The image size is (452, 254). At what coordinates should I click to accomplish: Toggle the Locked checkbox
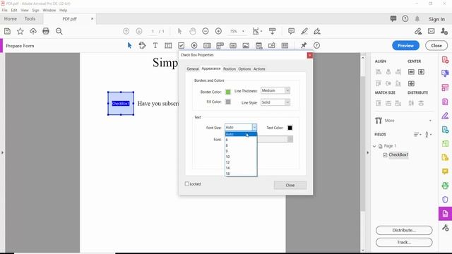(186, 183)
